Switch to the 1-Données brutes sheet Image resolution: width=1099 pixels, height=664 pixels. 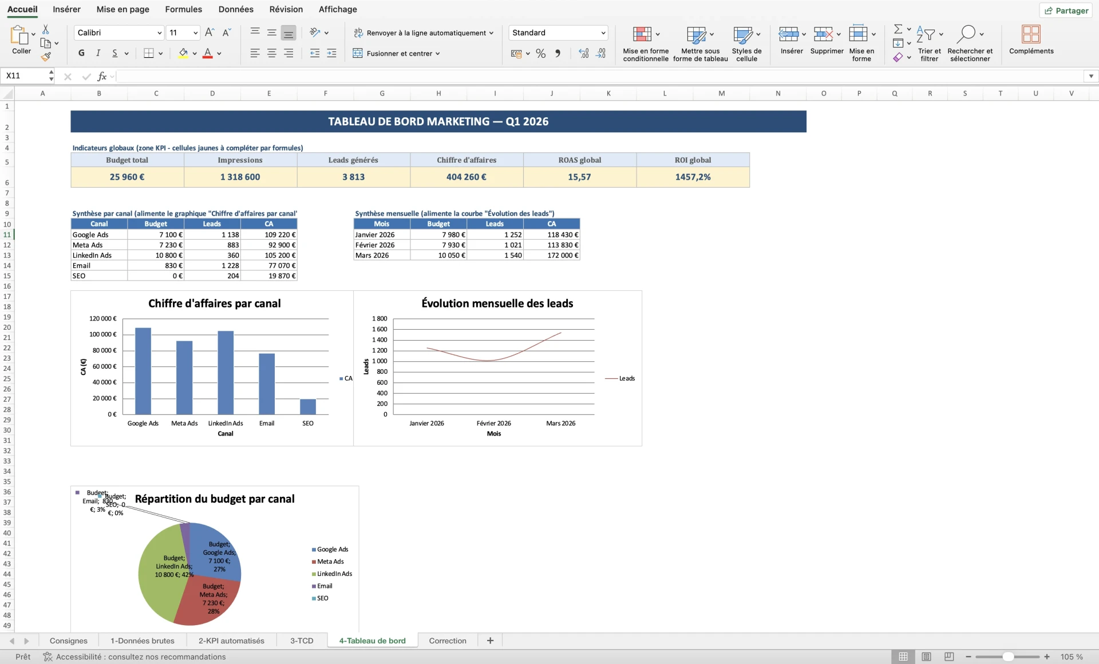click(x=143, y=641)
